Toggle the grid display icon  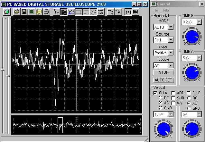(79, 12)
